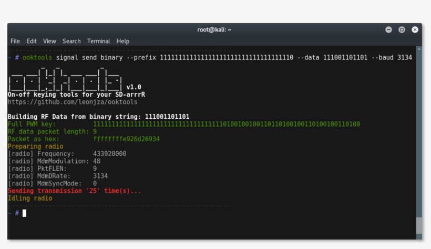The height and width of the screenshot is (249, 431).
Task: Click the frequency value '433920000'
Action: pos(110,154)
